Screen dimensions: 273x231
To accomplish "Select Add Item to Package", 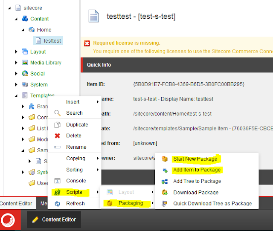I will [x=206, y=170].
